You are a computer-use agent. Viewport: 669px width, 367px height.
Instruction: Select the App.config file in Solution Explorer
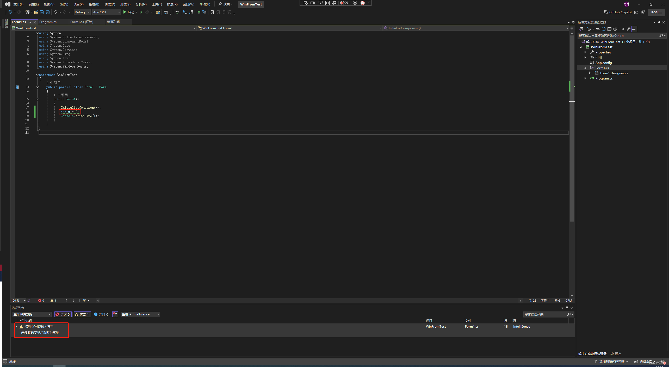click(x=603, y=63)
